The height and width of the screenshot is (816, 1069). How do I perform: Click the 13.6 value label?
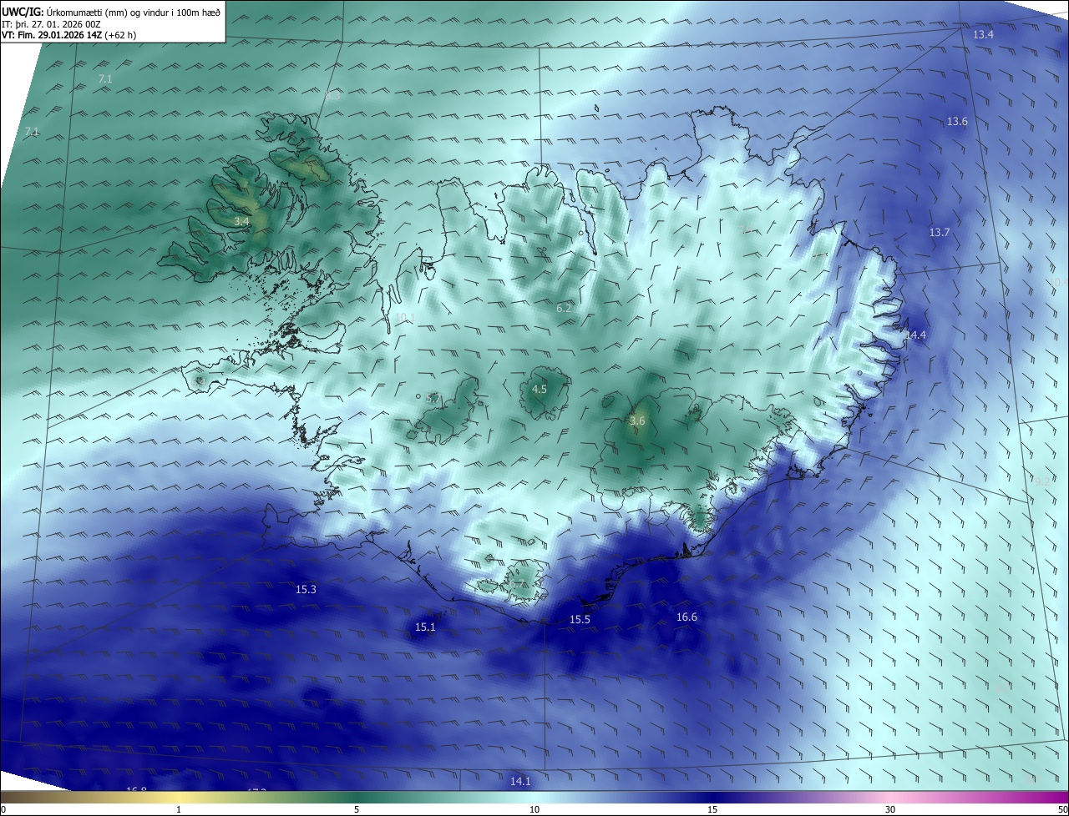[x=957, y=121]
